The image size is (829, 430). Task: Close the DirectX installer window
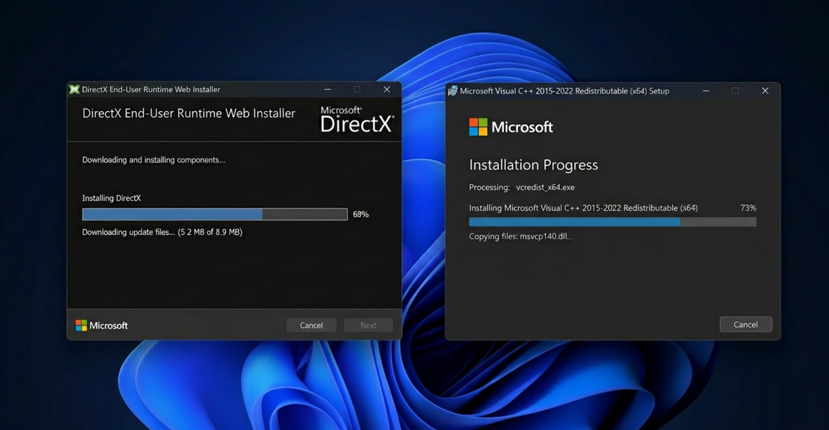click(x=387, y=89)
